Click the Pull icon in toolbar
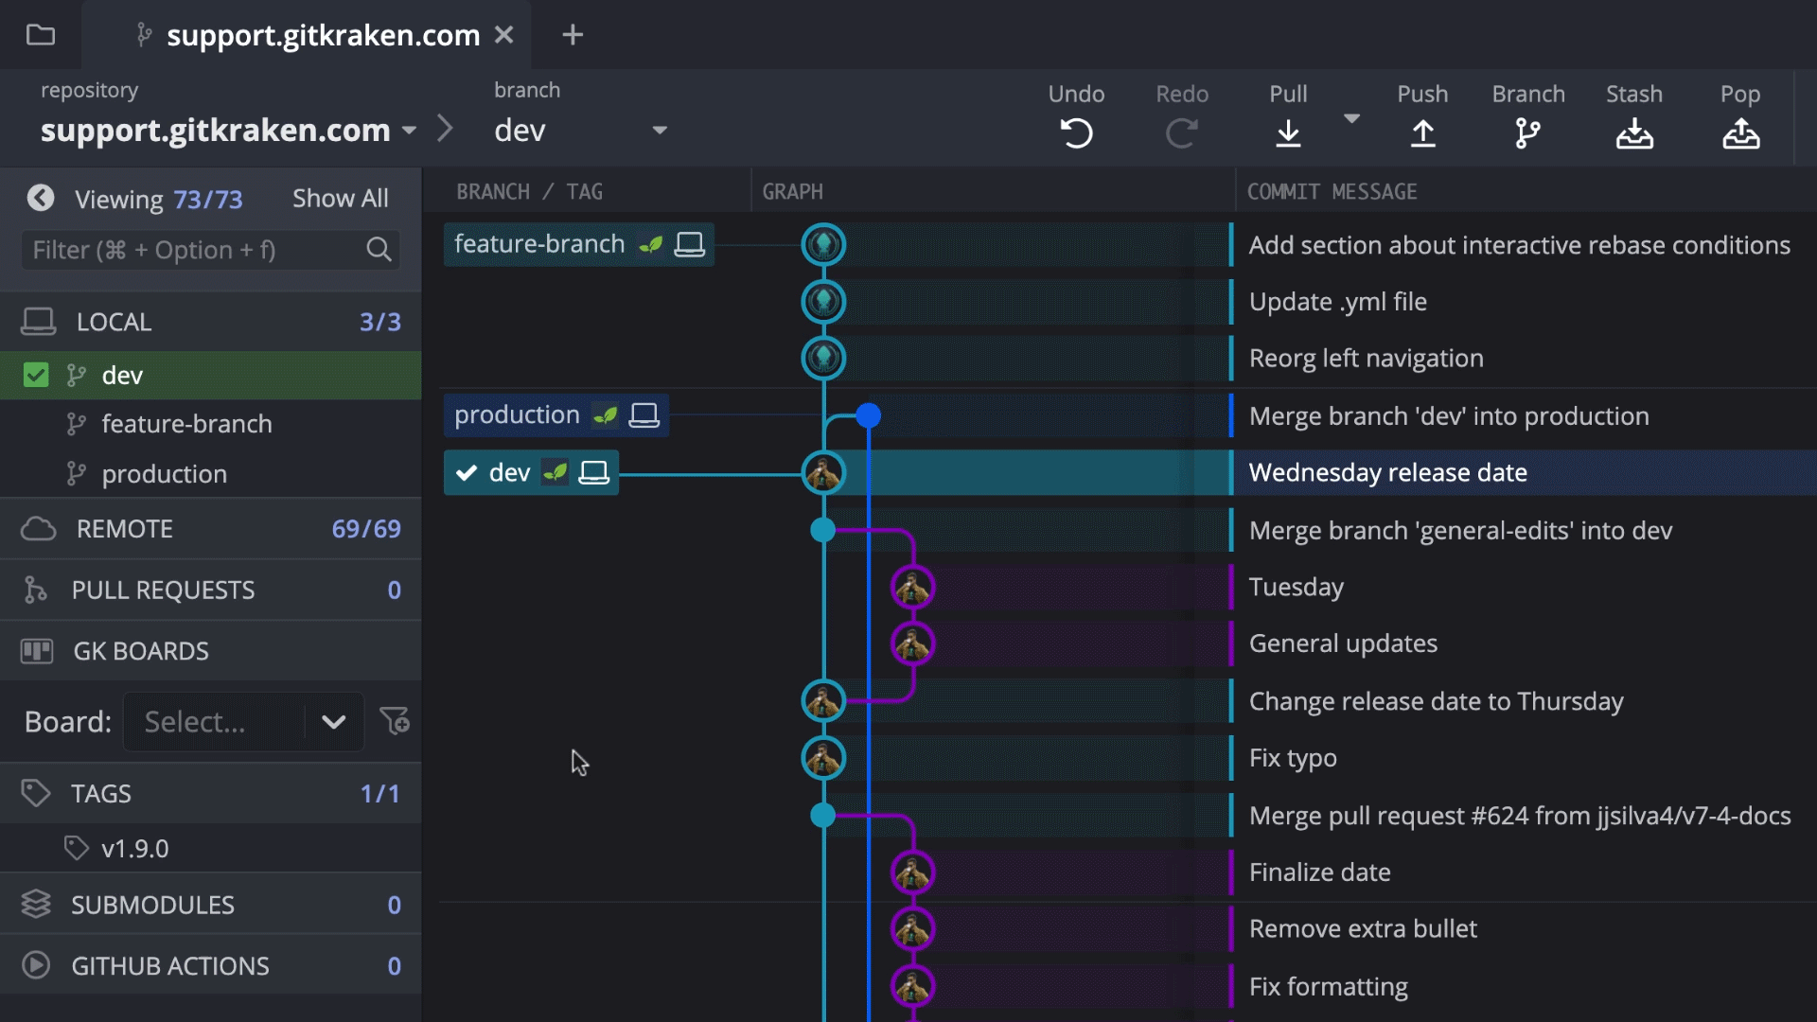Screen dimensions: 1817x1022 pyautogui.click(x=1288, y=133)
